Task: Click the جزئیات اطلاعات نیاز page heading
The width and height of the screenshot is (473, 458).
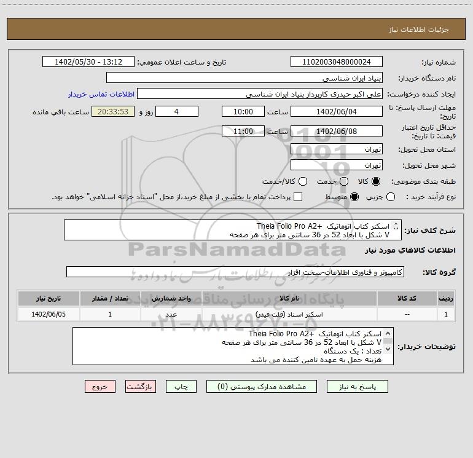Action: point(418,30)
